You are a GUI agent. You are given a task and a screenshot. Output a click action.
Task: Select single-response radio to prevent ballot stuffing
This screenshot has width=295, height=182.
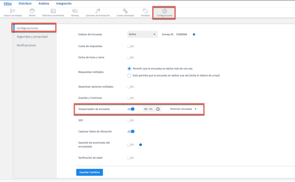[129, 75]
